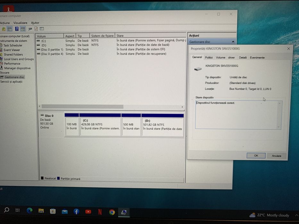
Task: Select Gestionare disc in console tree
Action: 14,77
